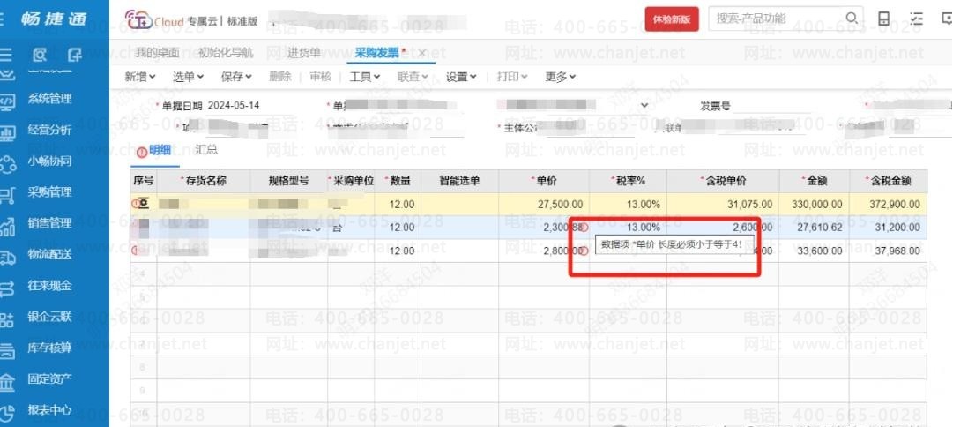953x427 pixels.
Task: Click the tax-inclusive price cell 31,075.00
Action: click(723, 205)
